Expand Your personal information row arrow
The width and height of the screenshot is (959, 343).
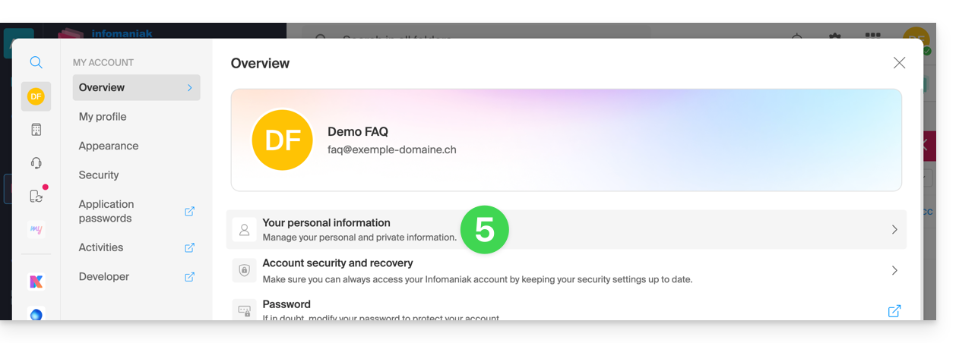pos(894,230)
